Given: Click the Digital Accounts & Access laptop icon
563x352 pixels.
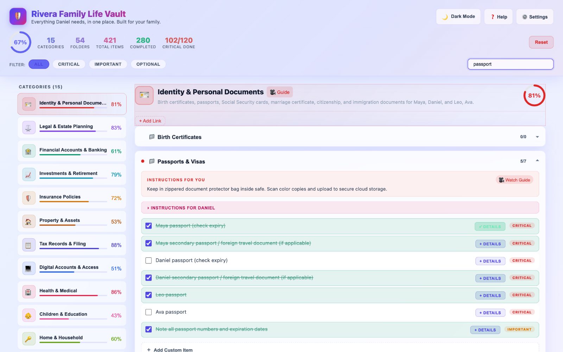Looking at the screenshot, I should 29,268.
